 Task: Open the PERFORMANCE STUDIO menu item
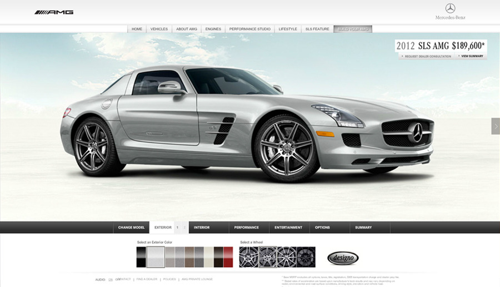coord(249,29)
